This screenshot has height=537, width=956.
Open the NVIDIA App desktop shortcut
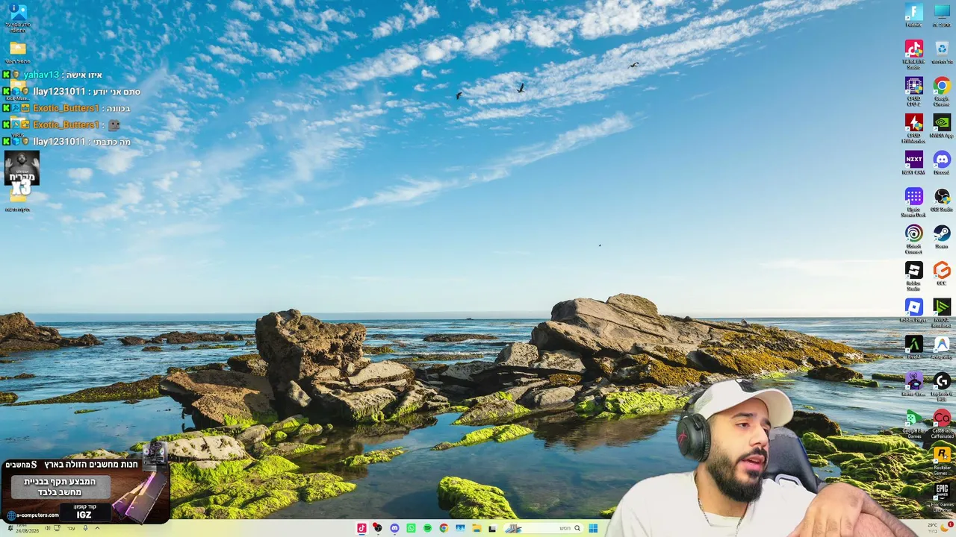pyautogui.click(x=942, y=125)
